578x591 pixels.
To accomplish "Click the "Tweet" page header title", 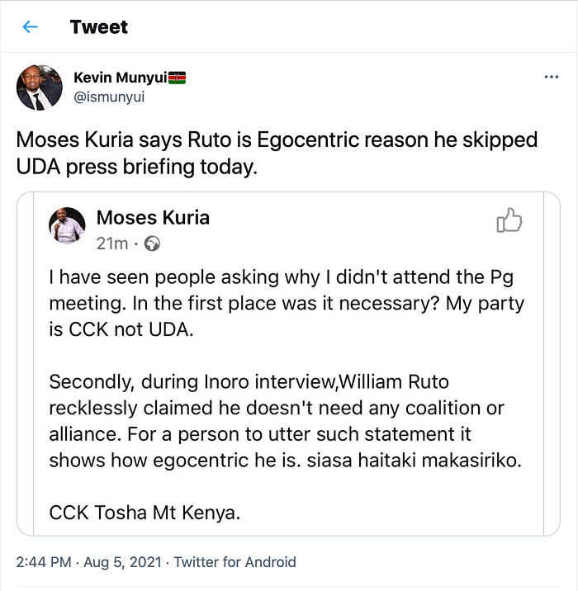I will tap(99, 27).
